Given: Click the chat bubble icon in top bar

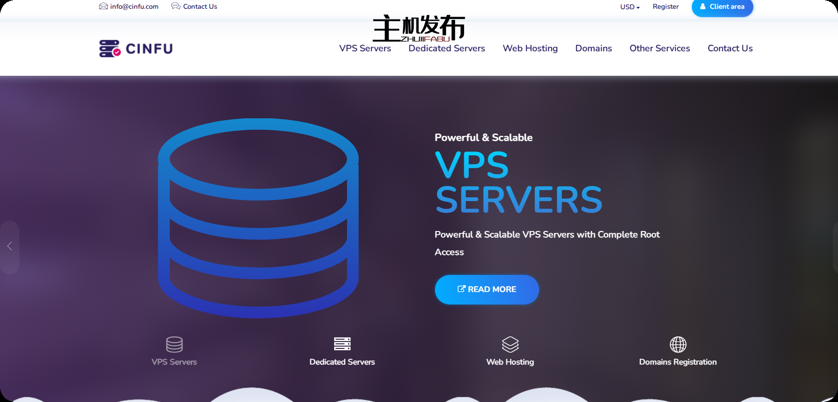Looking at the screenshot, I should [x=176, y=6].
